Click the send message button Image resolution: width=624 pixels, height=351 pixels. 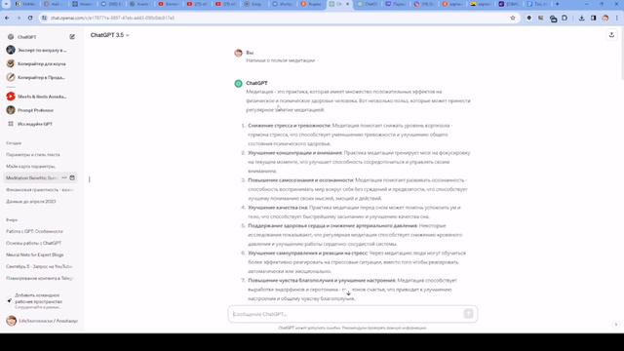[468, 314]
